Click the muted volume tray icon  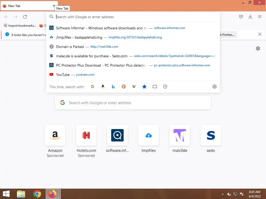click(x=229, y=194)
